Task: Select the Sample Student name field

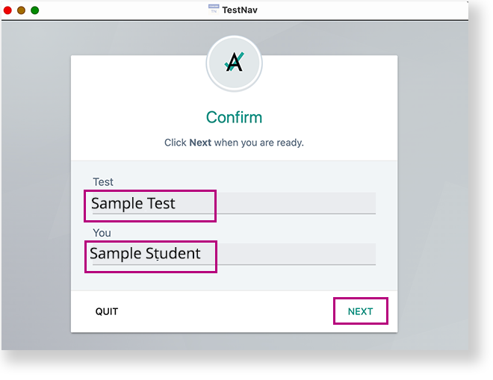Action: [x=232, y=254]
